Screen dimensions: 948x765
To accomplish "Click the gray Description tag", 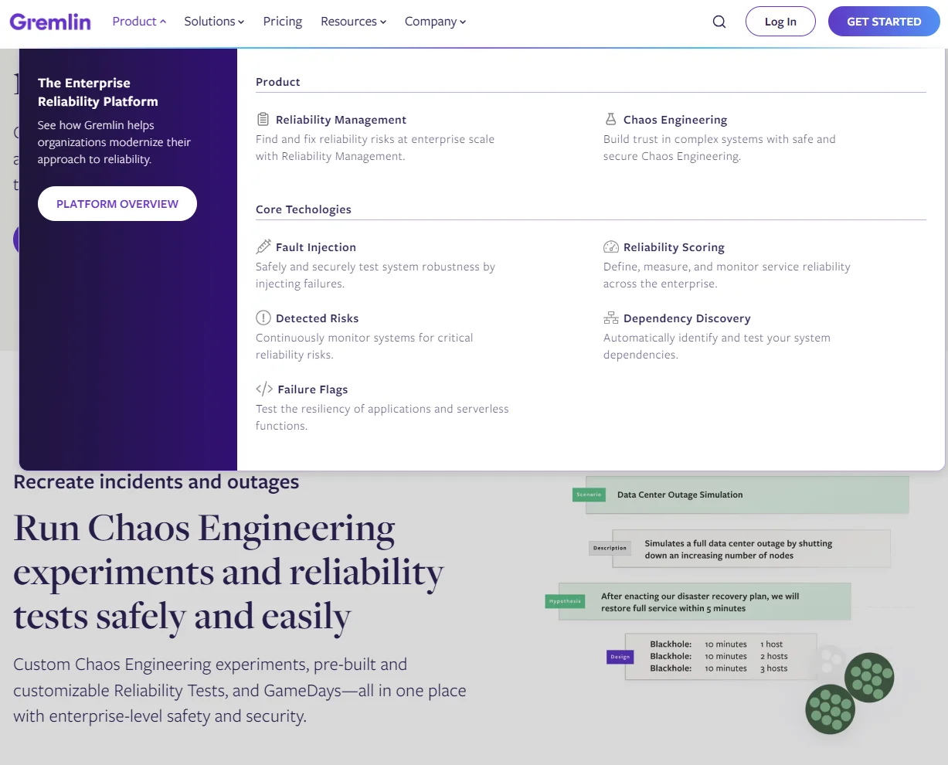I will coord(610,548).
